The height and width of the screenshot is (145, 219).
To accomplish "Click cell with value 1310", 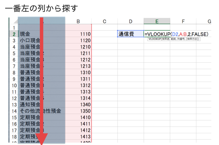I will 78,72.
